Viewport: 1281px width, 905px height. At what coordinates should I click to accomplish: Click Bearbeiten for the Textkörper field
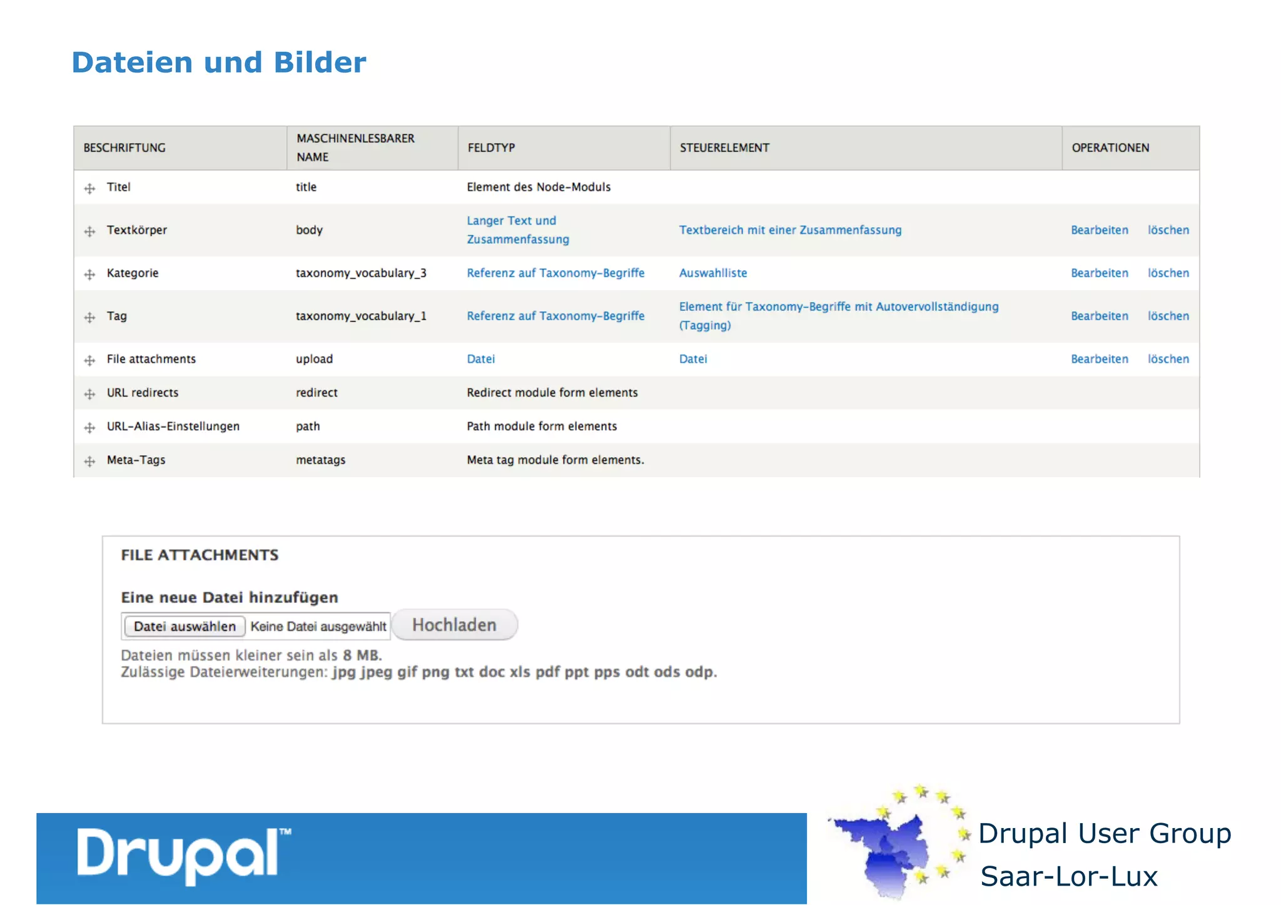pos(1099,230)
